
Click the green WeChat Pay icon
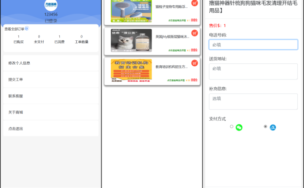(239, 127)
